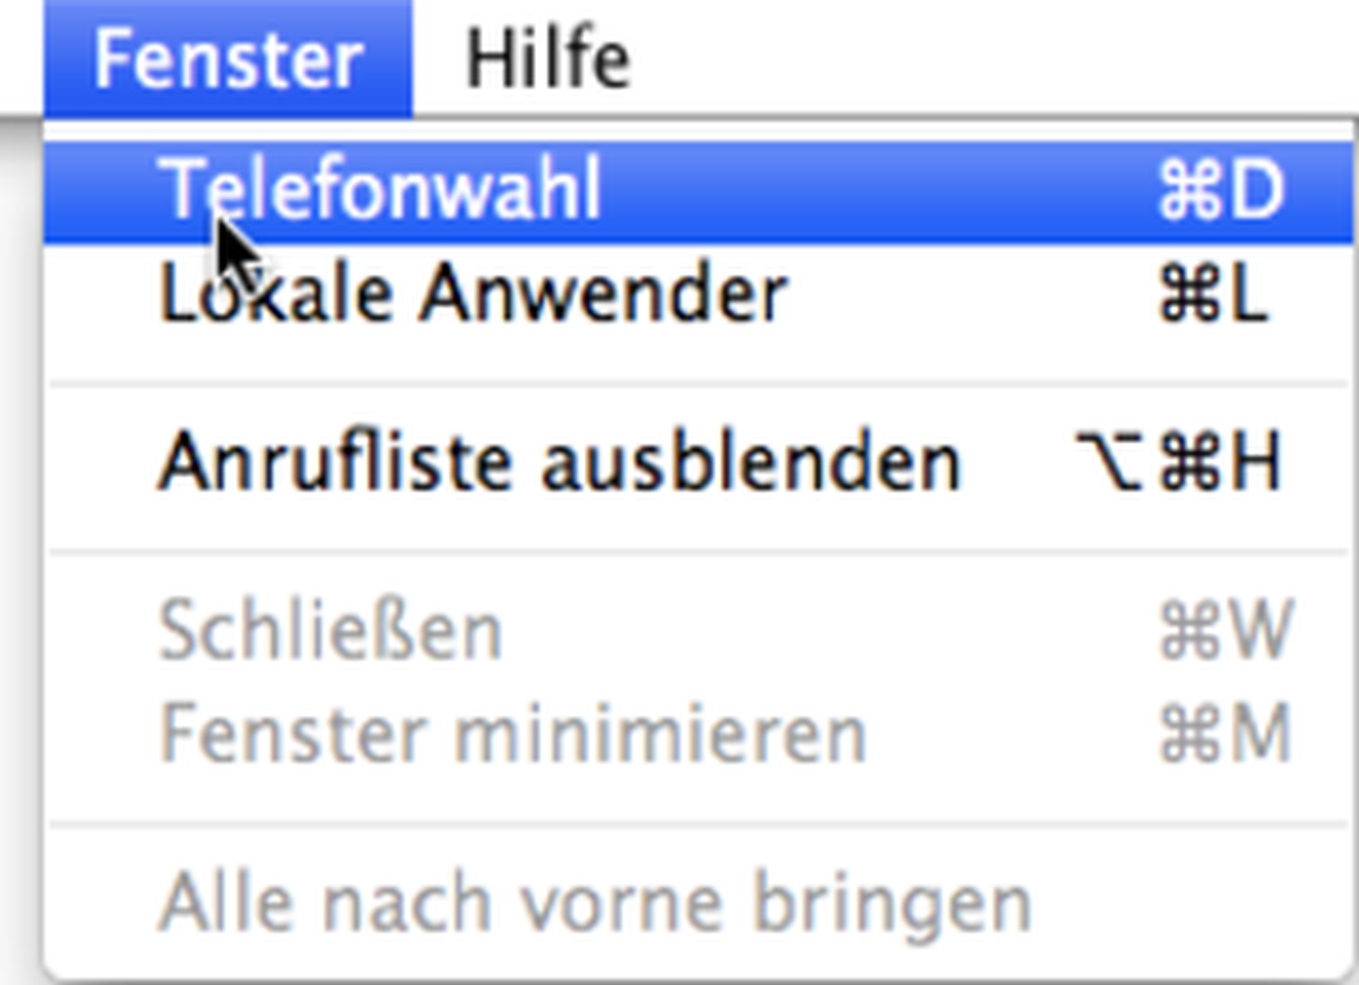This screenshot has width=1359, height=985.
Task: Pick the Fenster minimieren menu item
Action: pos(512,735)
